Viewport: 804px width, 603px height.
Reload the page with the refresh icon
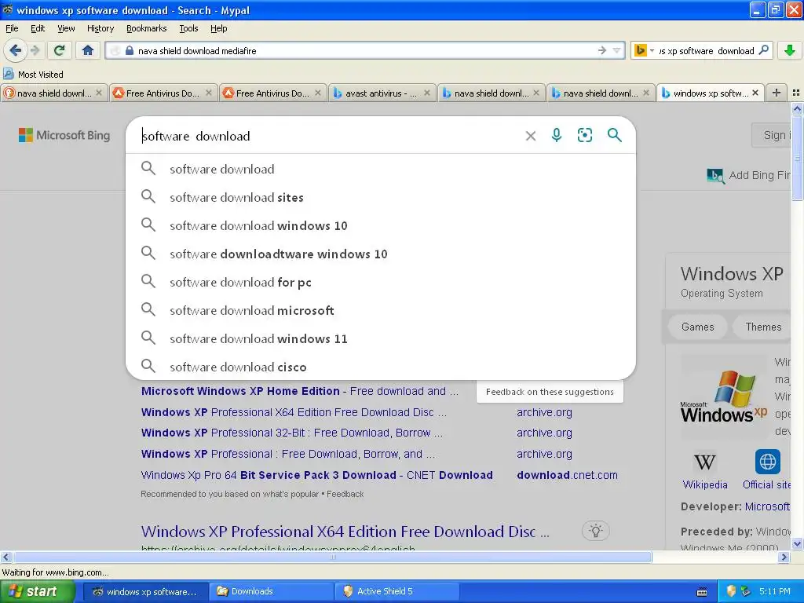[59, 50]
